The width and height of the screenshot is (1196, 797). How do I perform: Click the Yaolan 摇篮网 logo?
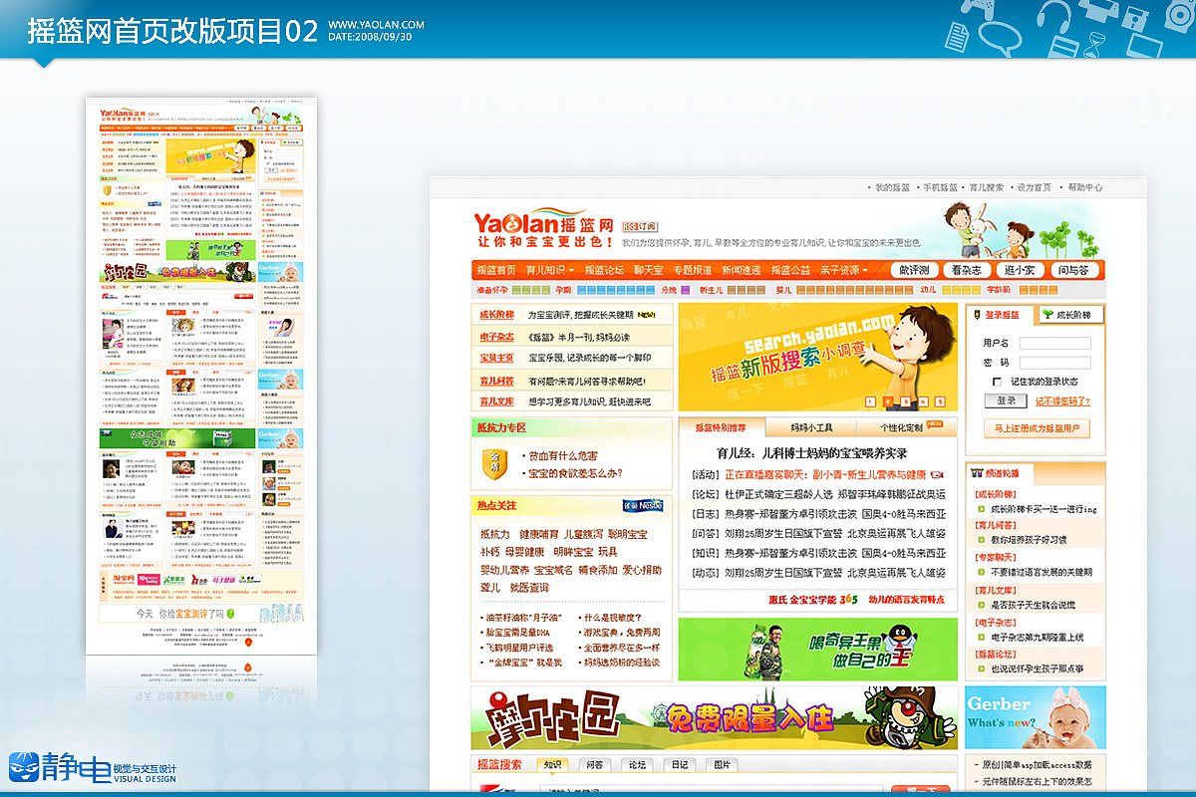click(543, 221)
